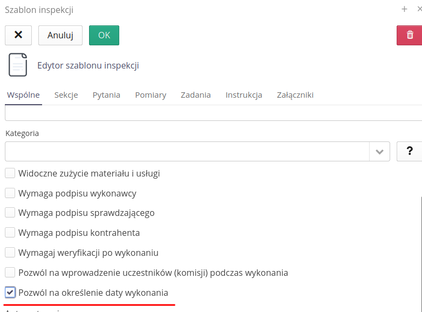
Task: Show the Załączniki tab
Action: click(x=295, y=95)
